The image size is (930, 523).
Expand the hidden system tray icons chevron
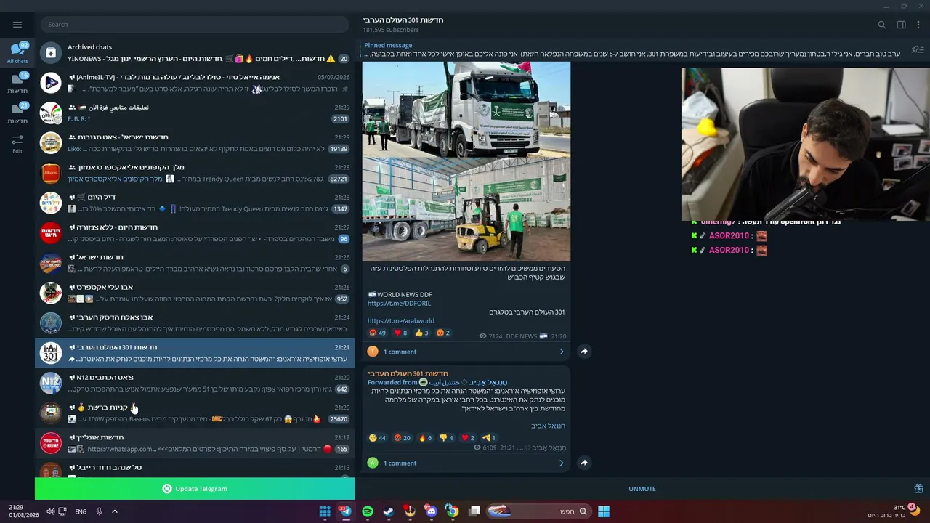[x=114, y=511]
